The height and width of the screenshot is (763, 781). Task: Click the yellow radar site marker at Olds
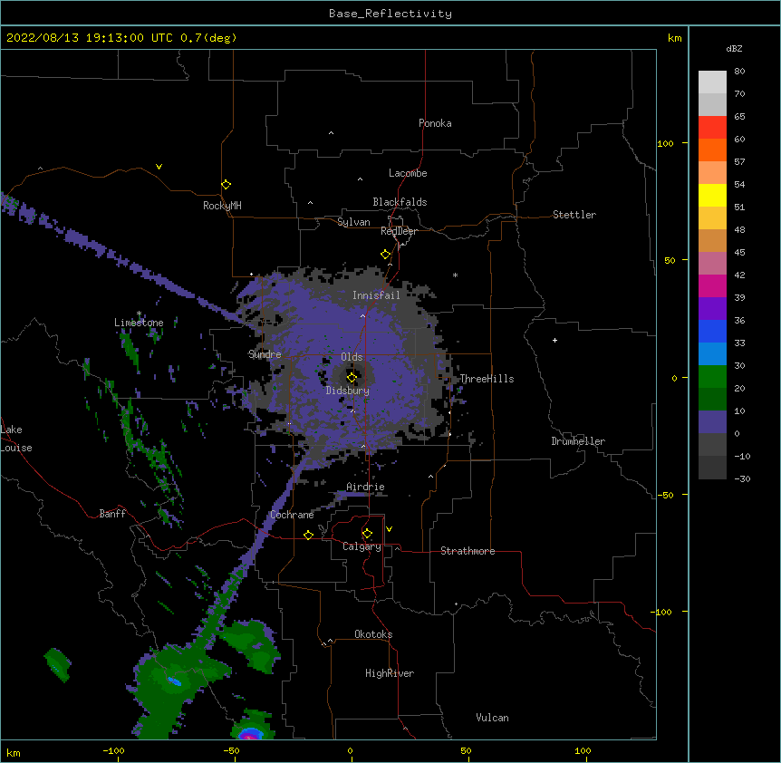[x=352, y=378]
